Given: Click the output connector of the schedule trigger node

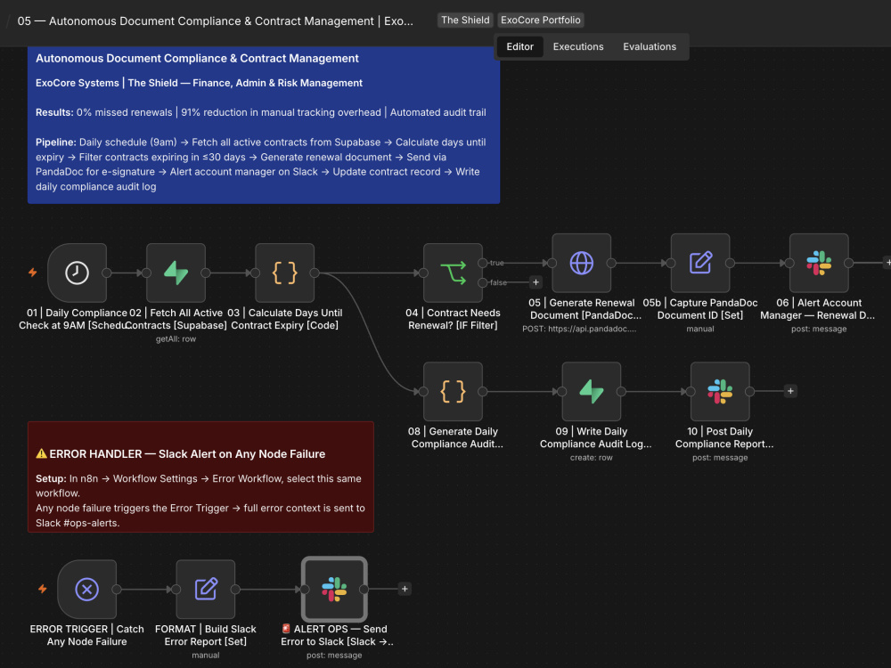Looking at the screenshot, I should click(x=106, y=273).
